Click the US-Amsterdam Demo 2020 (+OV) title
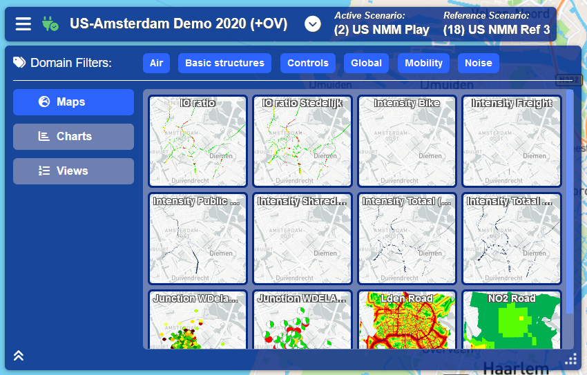This screenshot has width=587, height=375. pos(179,23)
